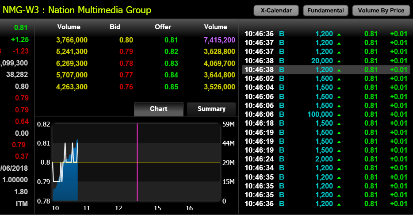Click the 100,000 volume trade at 10:46:06
Image resolution: width=413 pixels, height=215 pixels.
(320, 114)
